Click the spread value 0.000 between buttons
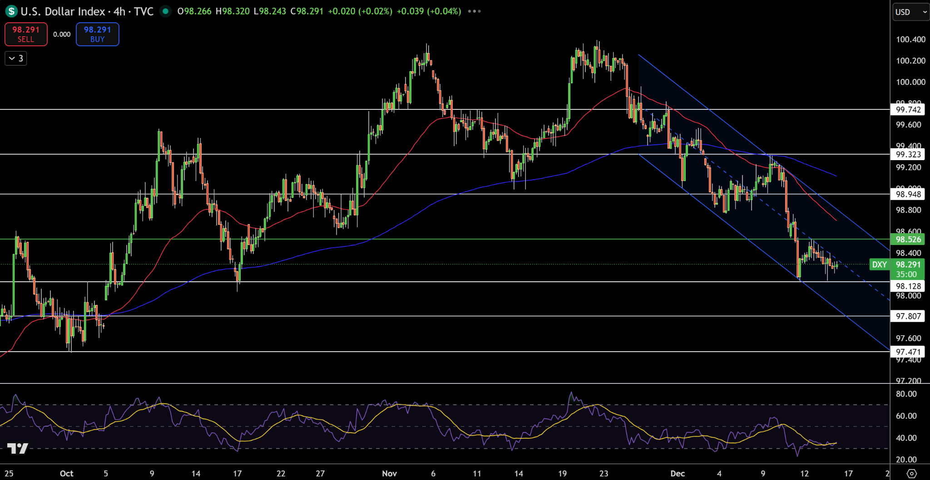930x480 pixels. pos(62,34)
